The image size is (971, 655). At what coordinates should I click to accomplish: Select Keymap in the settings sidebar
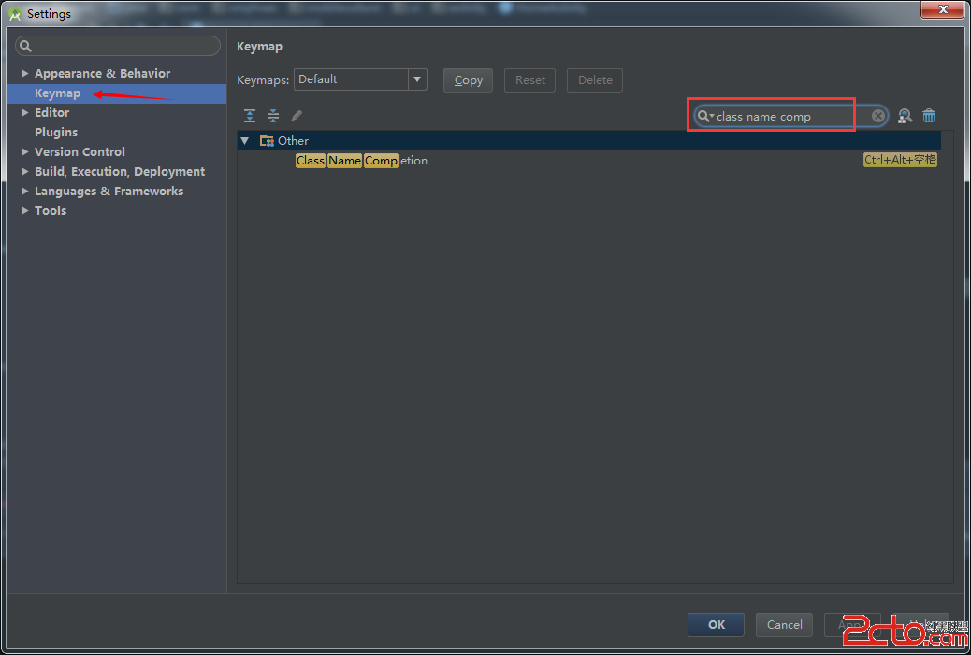[57, 93]
